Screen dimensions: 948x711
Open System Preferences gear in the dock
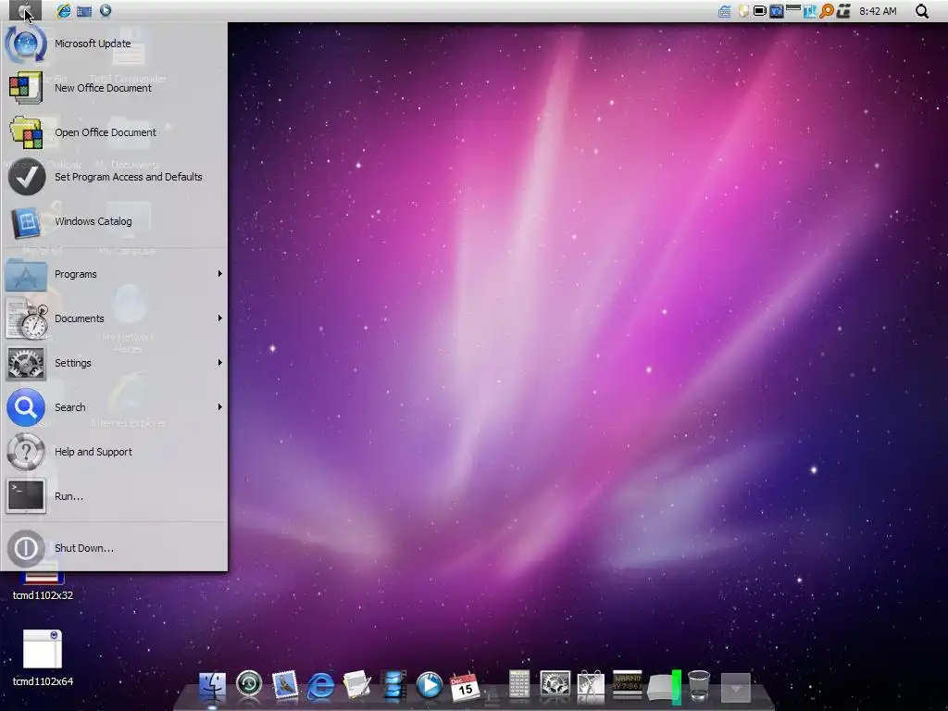tap(555, 684)
